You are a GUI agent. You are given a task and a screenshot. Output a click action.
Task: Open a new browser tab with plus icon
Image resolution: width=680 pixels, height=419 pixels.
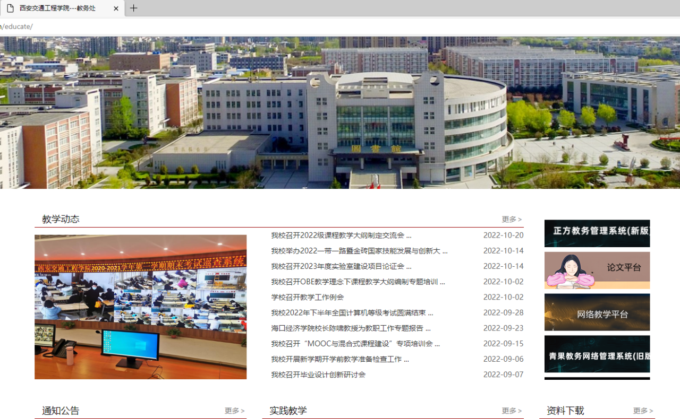coord(133,8)
